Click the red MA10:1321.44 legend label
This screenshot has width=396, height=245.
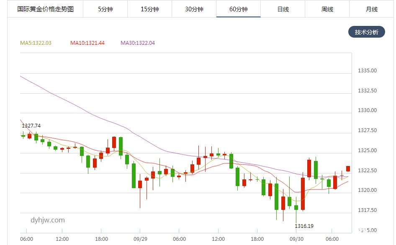(x=87, y=43)
